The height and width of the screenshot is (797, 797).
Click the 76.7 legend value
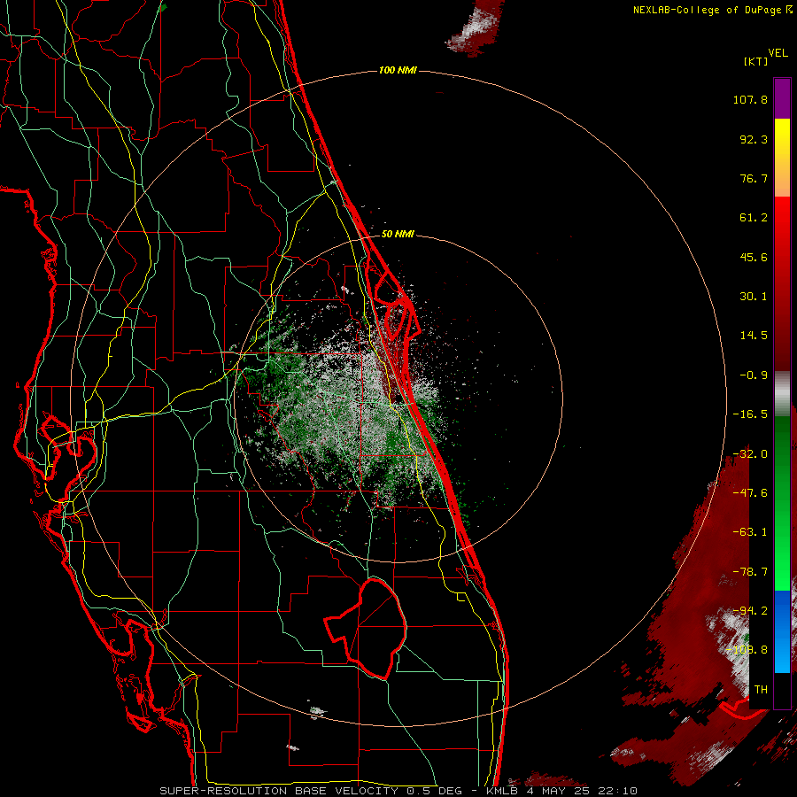pos(754,178)
